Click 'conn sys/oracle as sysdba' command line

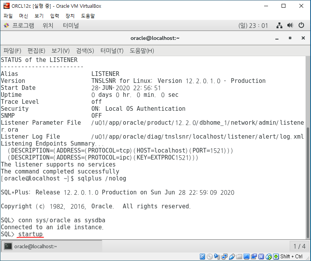62,220
